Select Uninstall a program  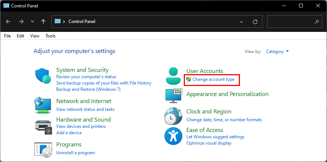[76, 153]
